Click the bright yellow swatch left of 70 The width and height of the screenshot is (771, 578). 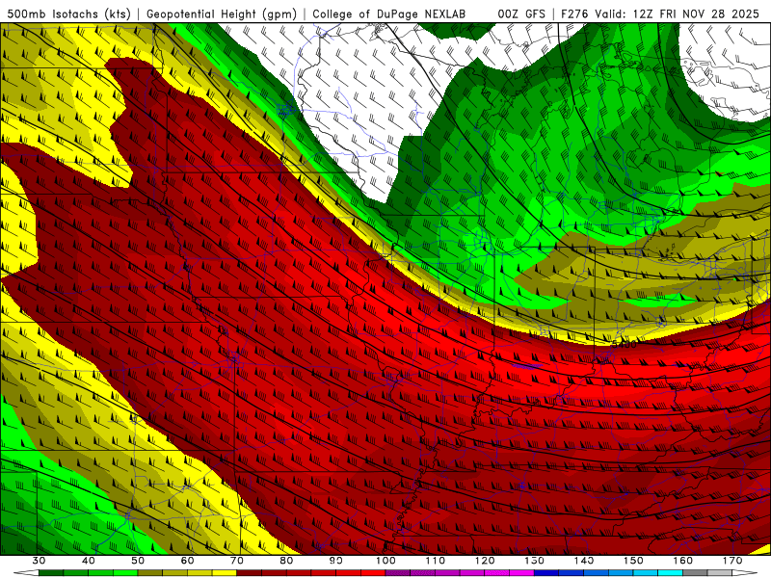(x=225, y=573)
